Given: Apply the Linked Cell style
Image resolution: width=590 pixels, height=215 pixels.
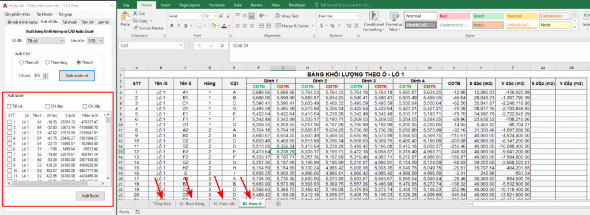Looking at the screenshot, I should [521, 25].
